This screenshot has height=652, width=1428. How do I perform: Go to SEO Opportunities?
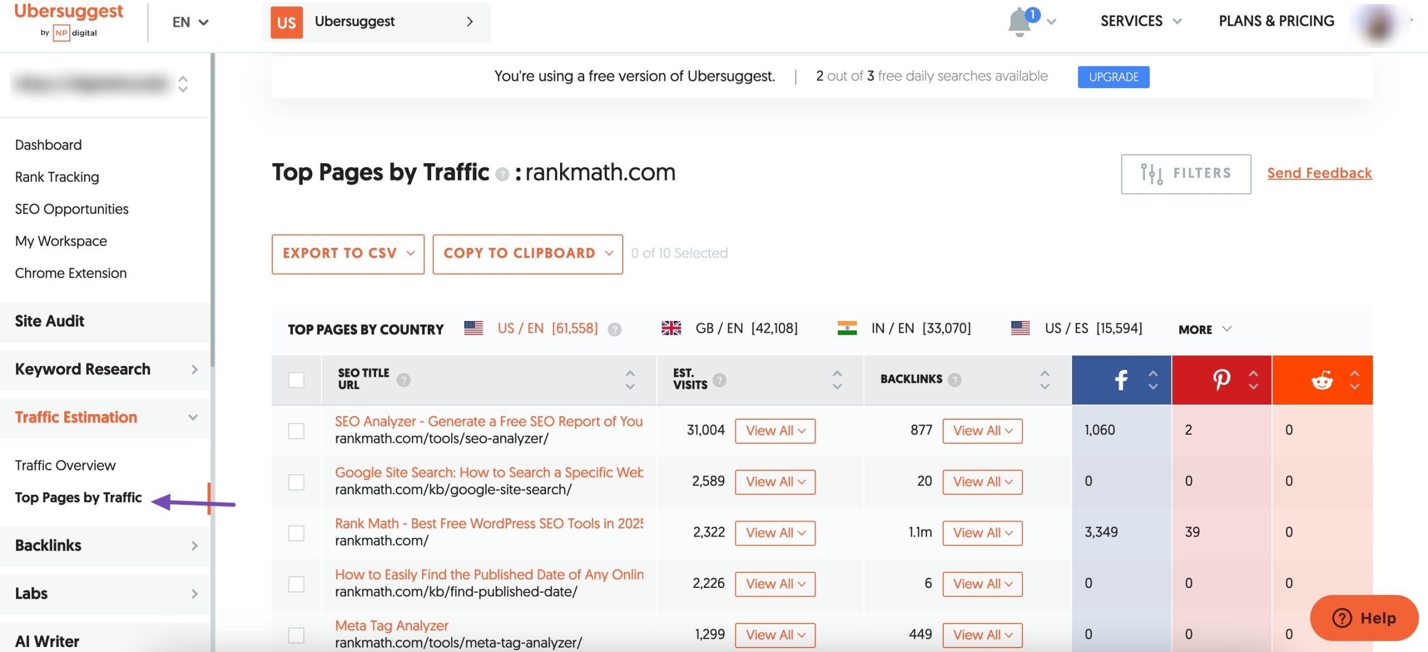coord(71,209)
